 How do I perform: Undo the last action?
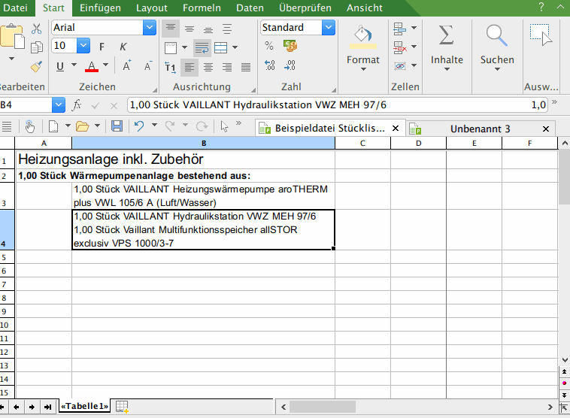click(139, 126)
